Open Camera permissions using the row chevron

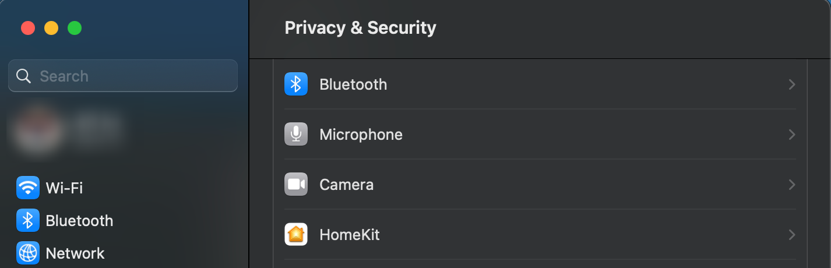tap(791, 185)
